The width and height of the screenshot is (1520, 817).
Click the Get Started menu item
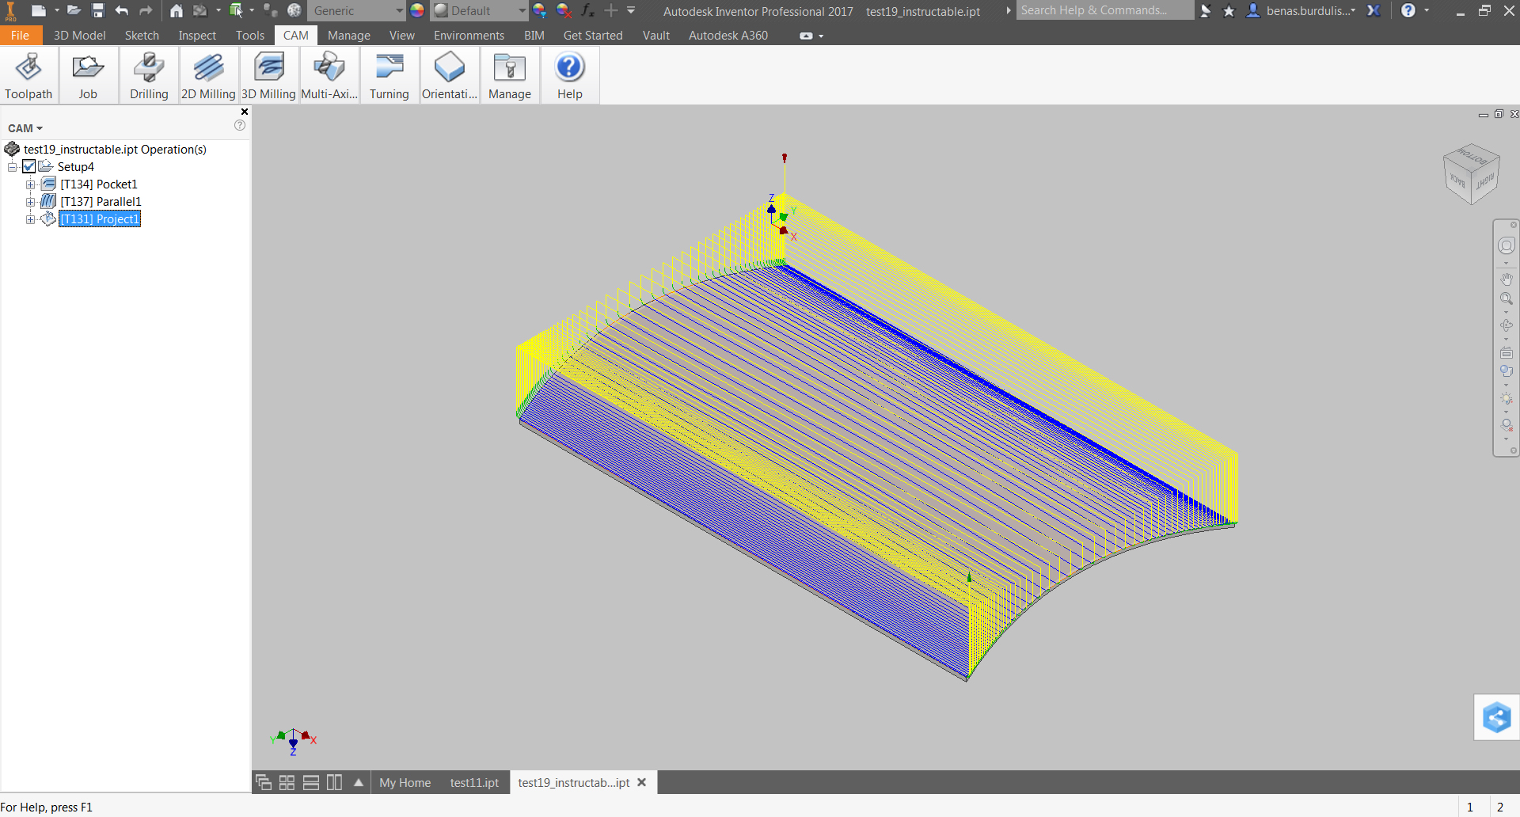pyautogui.click(x=592, y=35)
